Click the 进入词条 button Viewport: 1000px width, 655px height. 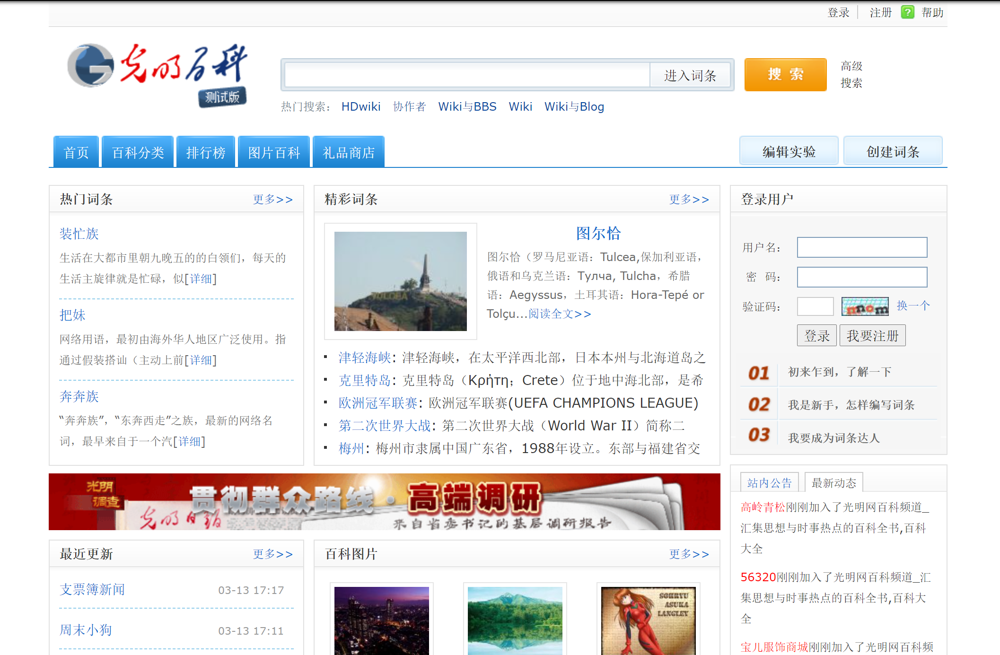click(691, 75)
